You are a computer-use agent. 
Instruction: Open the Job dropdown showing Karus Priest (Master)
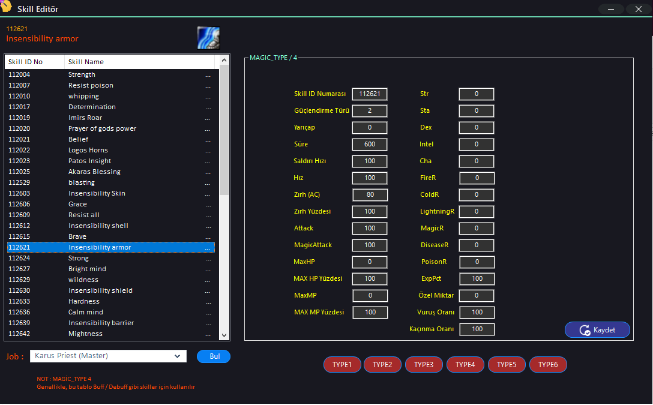coord(108,356)
